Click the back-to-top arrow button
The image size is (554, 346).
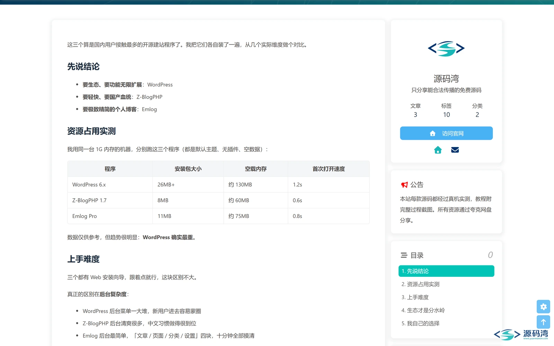pyautogui.click(x=543, y=322)
